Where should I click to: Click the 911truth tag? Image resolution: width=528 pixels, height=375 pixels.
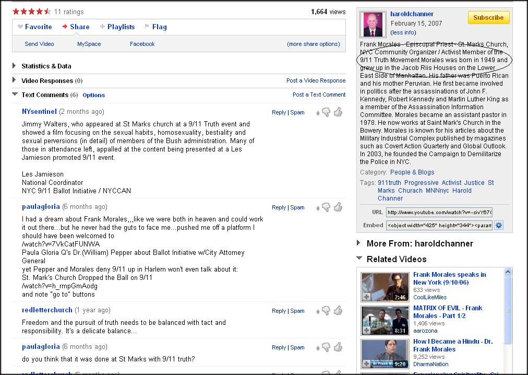389,182
